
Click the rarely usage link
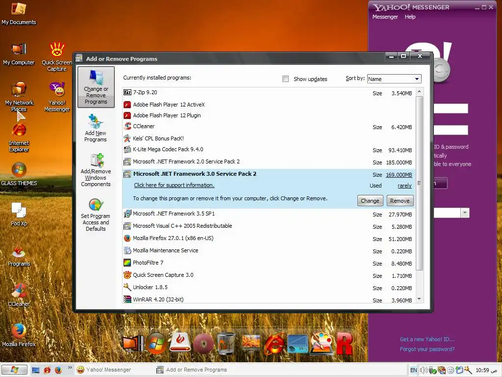pyautogui.click(x=404, y=186)
